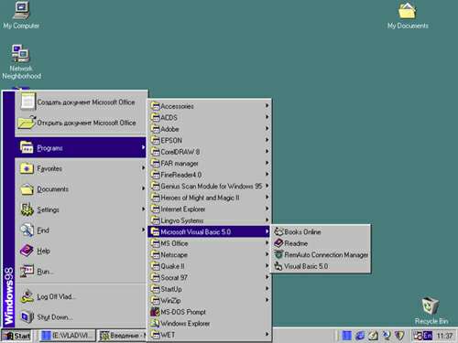The image size is (458, 343).
Task: Click the first blue icon in quick launch tray
Action: tap(347, 336)
